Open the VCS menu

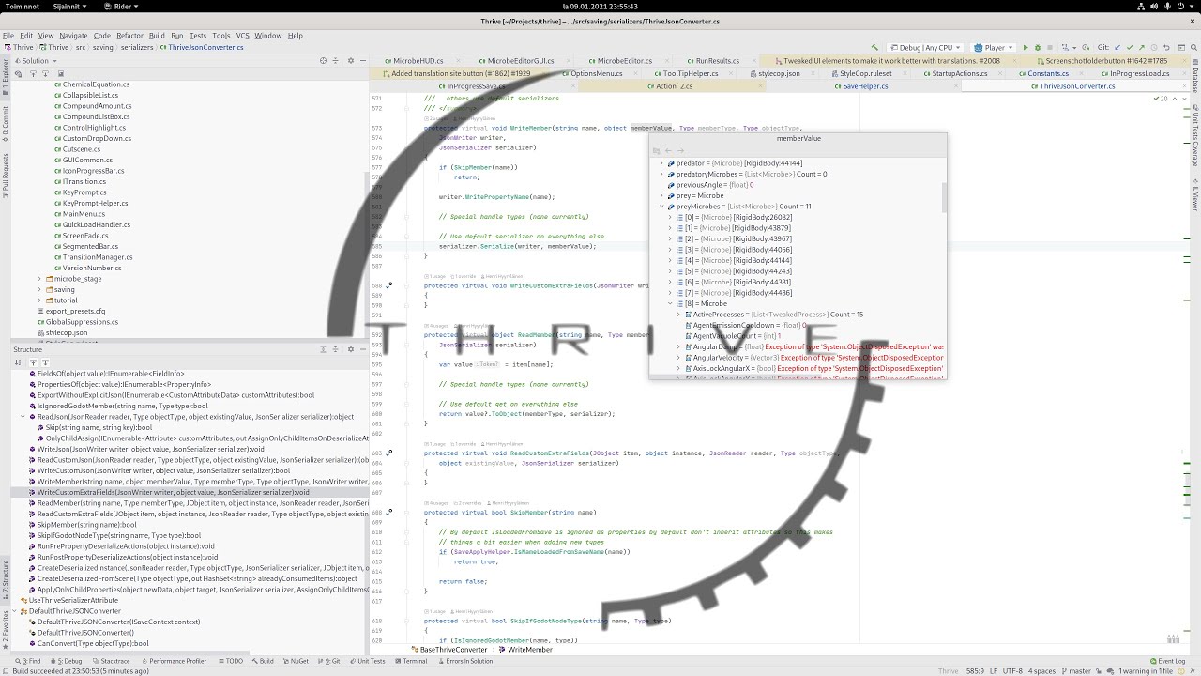[242, 36]
